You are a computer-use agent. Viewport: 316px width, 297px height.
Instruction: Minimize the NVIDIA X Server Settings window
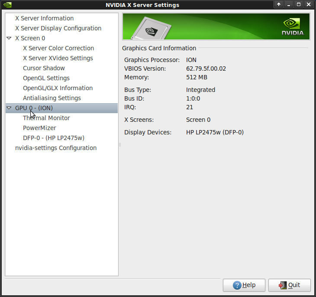289,4
